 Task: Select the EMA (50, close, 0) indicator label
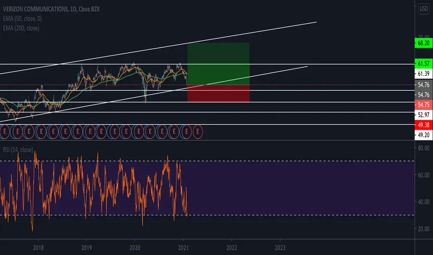click(22, 19)
